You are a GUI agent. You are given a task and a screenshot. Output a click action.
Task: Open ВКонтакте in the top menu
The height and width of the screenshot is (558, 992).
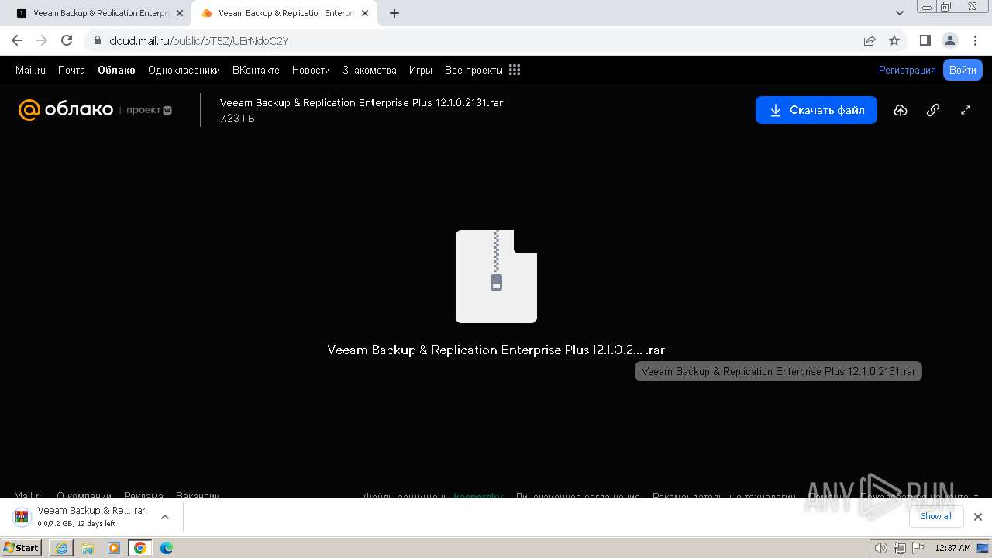coord(256,70)
